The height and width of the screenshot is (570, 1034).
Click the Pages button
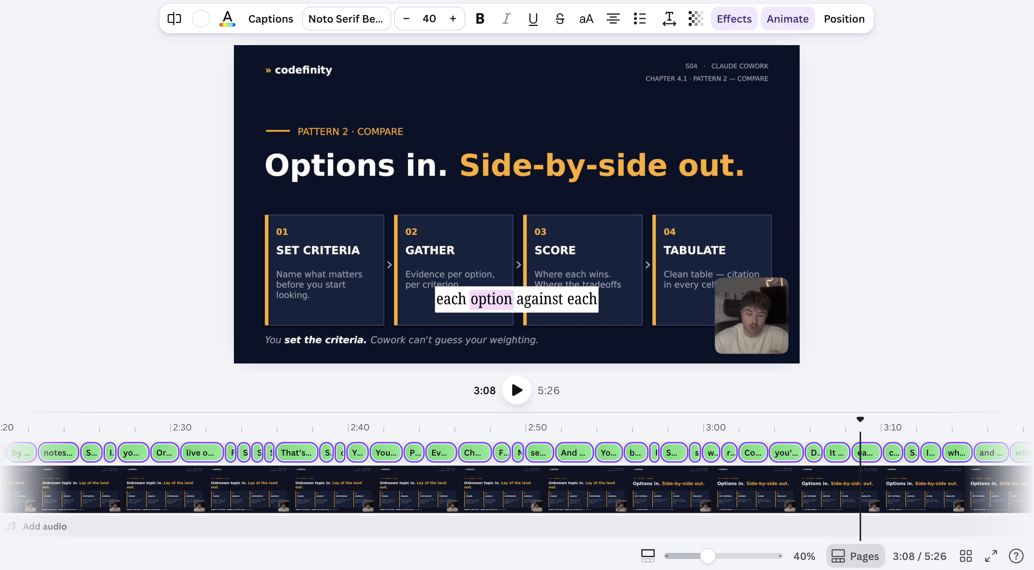tap(855, 556)
